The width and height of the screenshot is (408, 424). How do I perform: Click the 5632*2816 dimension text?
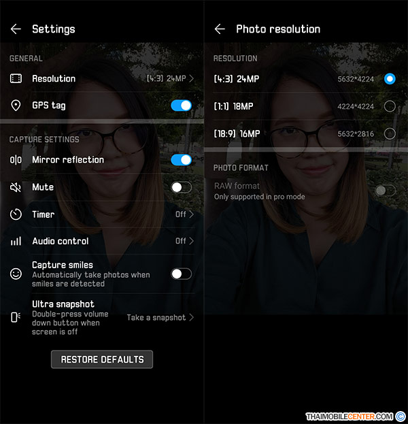coord(356,134)
